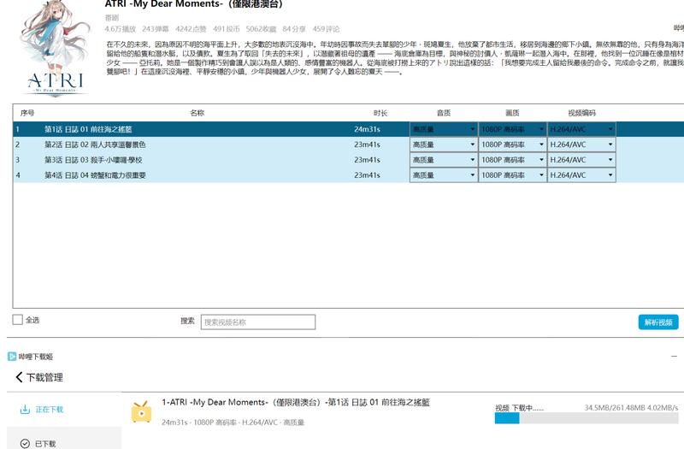684x449 pixels.
Task: Click the 4.6万播放 play count
Action: tap(120, 29)
